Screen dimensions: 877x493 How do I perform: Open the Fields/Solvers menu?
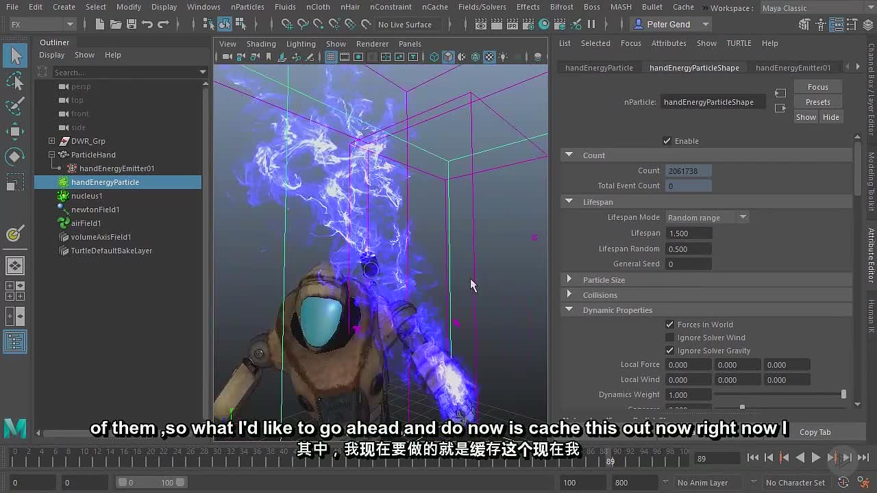482,7
